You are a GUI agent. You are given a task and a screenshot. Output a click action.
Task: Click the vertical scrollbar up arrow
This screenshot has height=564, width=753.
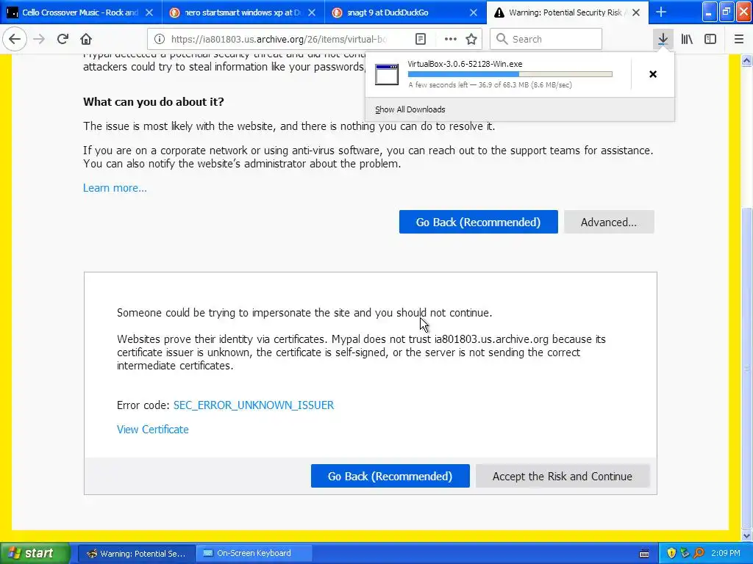[747, 60]
